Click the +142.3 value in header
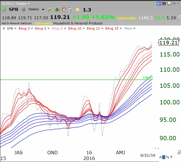 coord(145,18)
